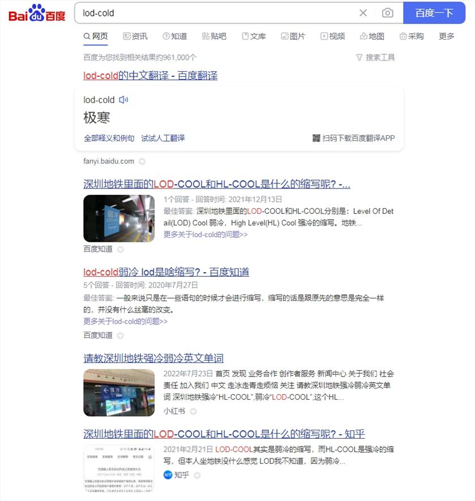Open the 文库 tab

254,36
